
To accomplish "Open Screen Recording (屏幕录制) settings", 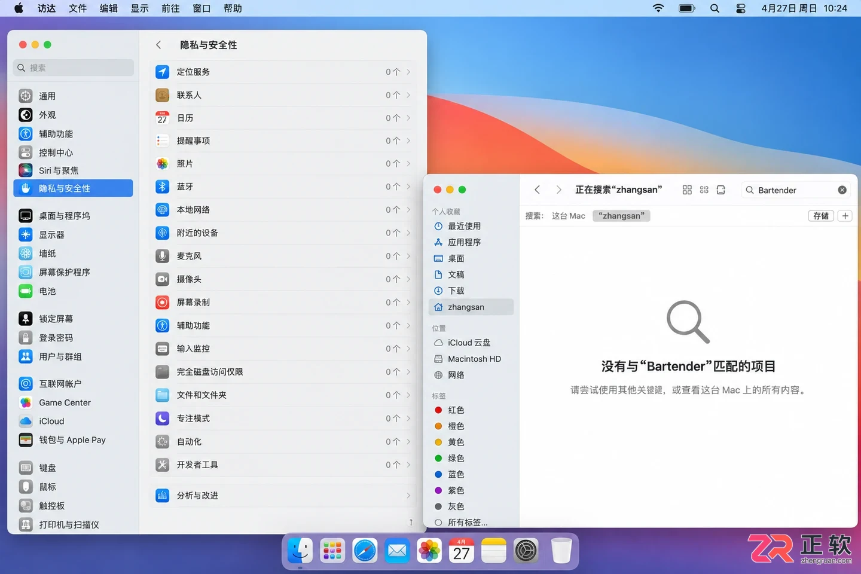I will click(283, 303).
